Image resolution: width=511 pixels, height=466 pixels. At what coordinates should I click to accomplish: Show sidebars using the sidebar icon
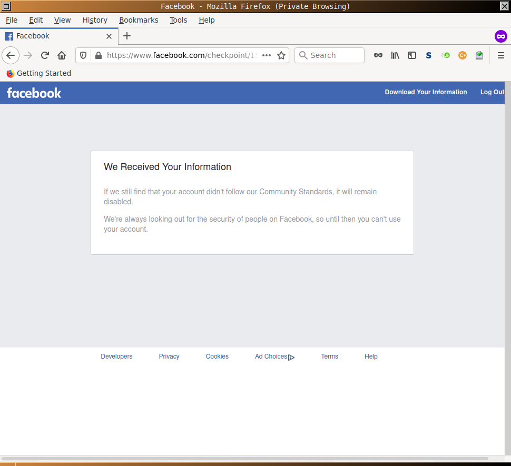pyautogui.click(x=412, y=55)
